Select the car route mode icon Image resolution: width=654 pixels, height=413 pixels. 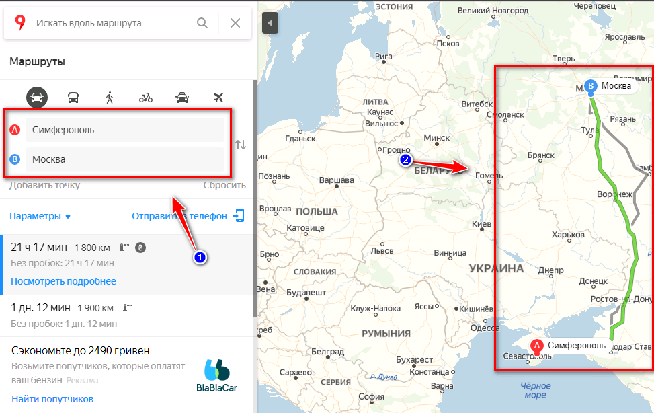coord(37,98)
